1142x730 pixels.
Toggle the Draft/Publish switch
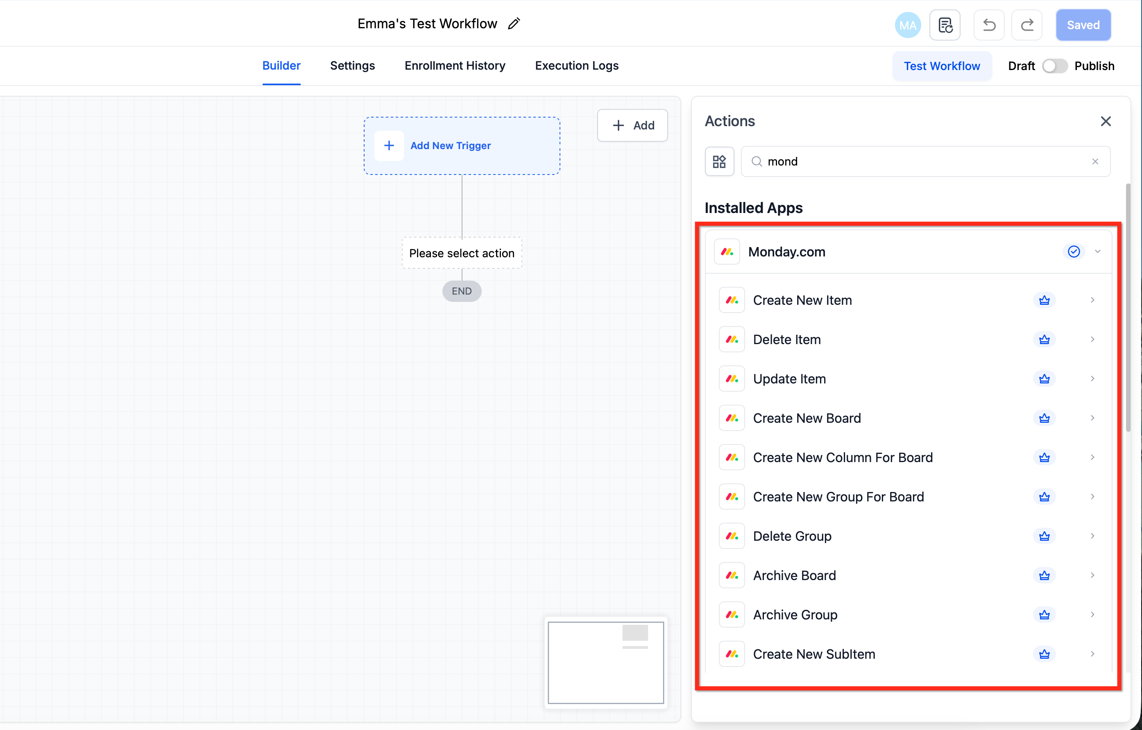1054,66
